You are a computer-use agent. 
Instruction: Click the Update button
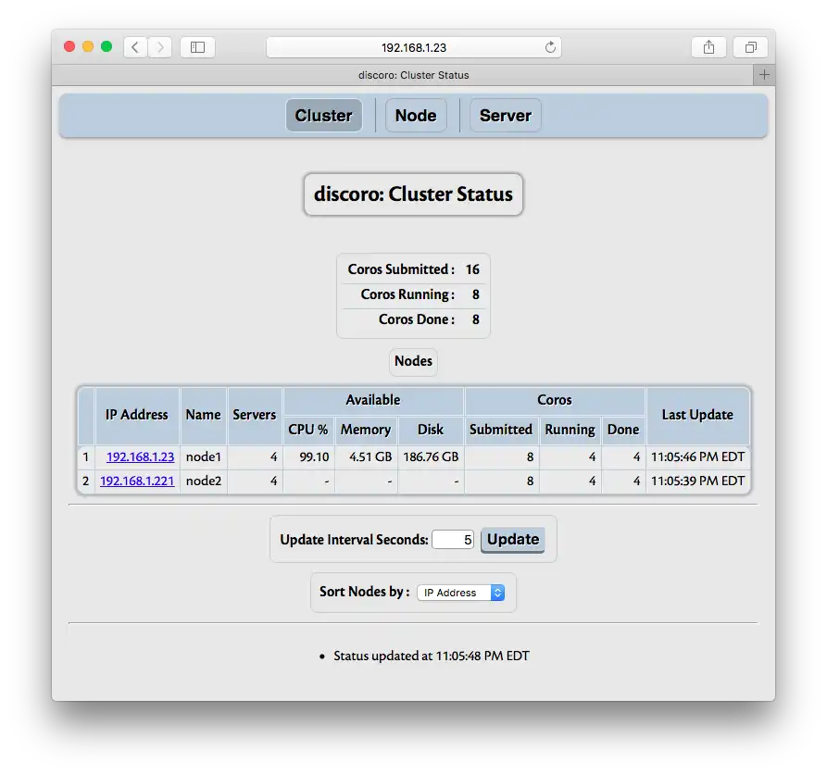point(513,539)
